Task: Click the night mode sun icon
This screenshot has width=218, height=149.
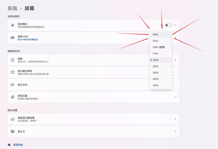Action: (12, 25)
